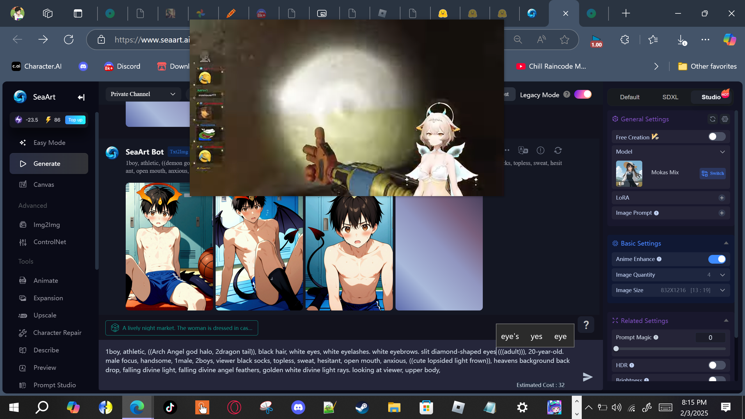The width and height of the screenshot is (745, 419).
Task: Click the Legacy Mode help icon
Action: [x=567, y=94]
